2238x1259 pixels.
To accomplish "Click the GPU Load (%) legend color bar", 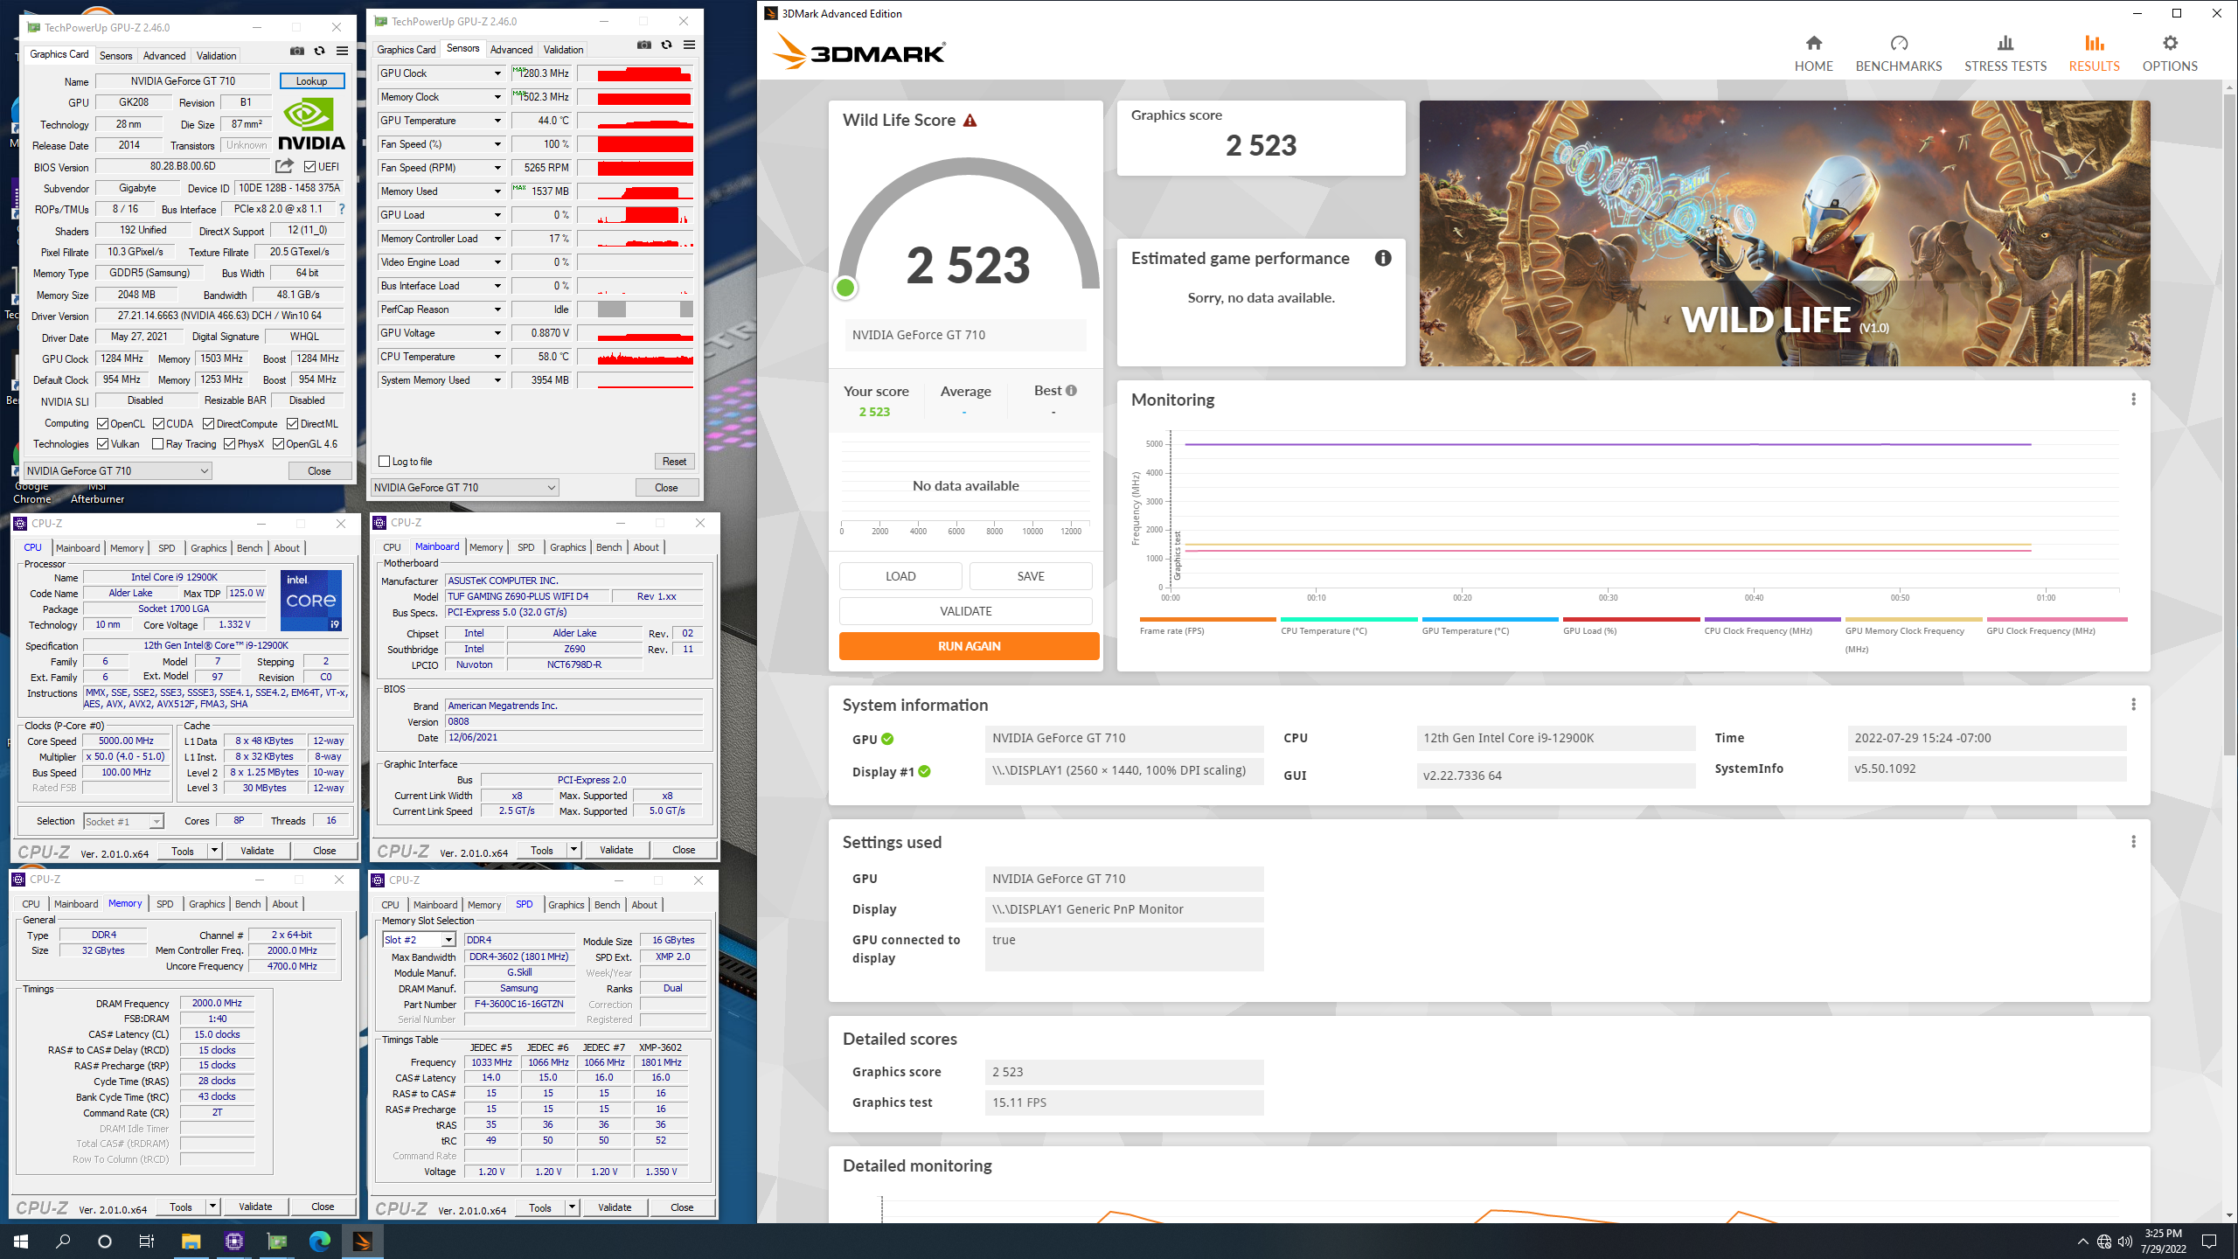I will (1631, 619).
